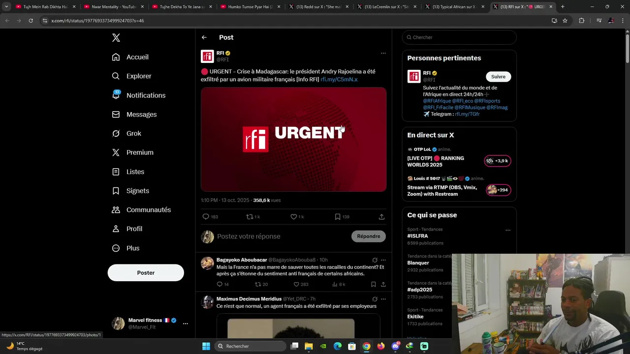Open three-dot menu on Maximus's reply
The height and width of the screenshot is (354, 630).
coord(383,299)
